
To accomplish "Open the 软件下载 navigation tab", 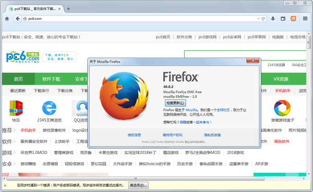I will point(51,79).
